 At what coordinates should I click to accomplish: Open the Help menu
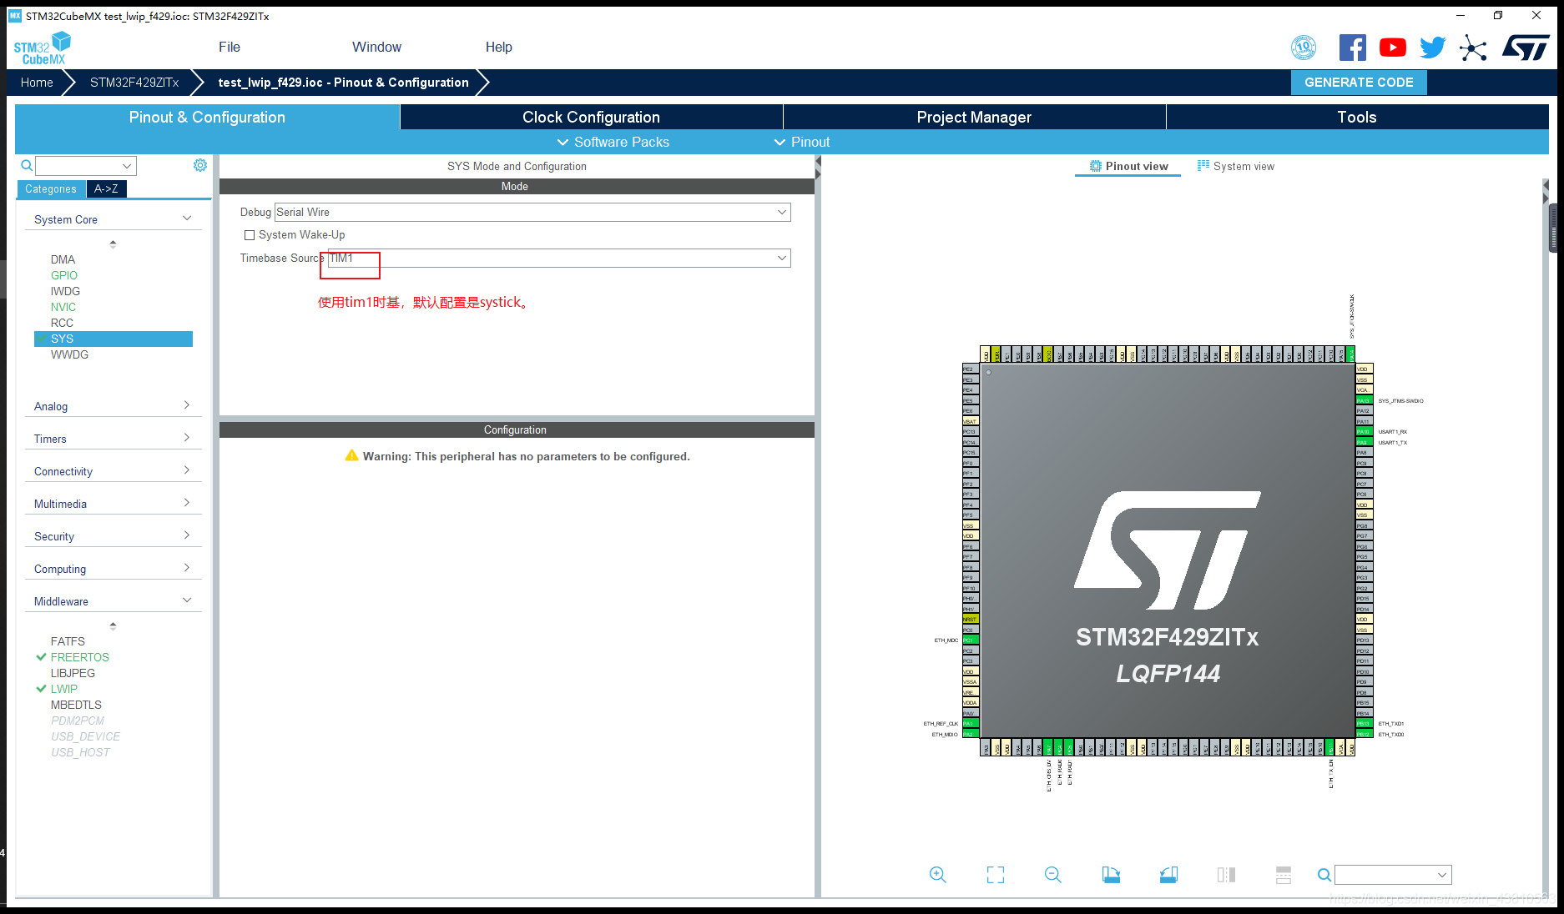point(499,48)
